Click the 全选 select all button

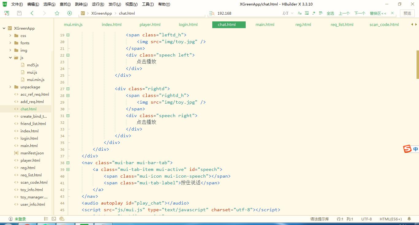click(x=330, y=13)
